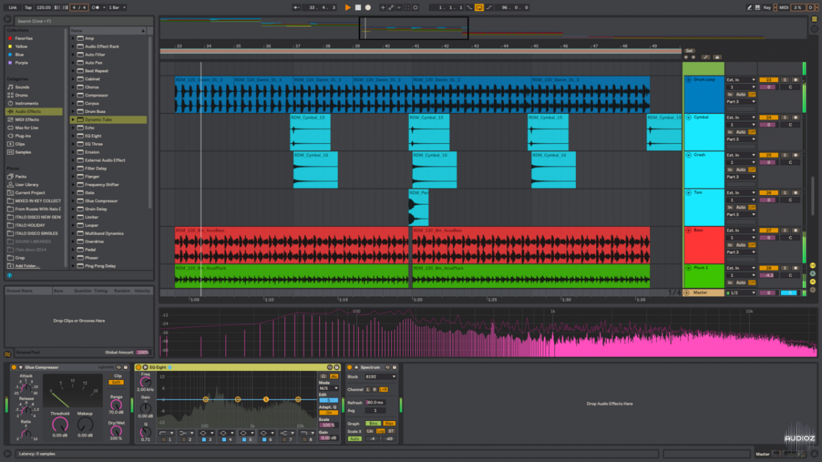
Task: Toggle the MIDI map mode button
Action: coord(784,8)
